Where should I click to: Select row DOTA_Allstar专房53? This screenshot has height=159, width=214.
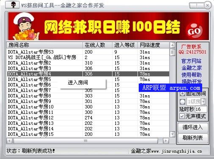tap(88, 52)
